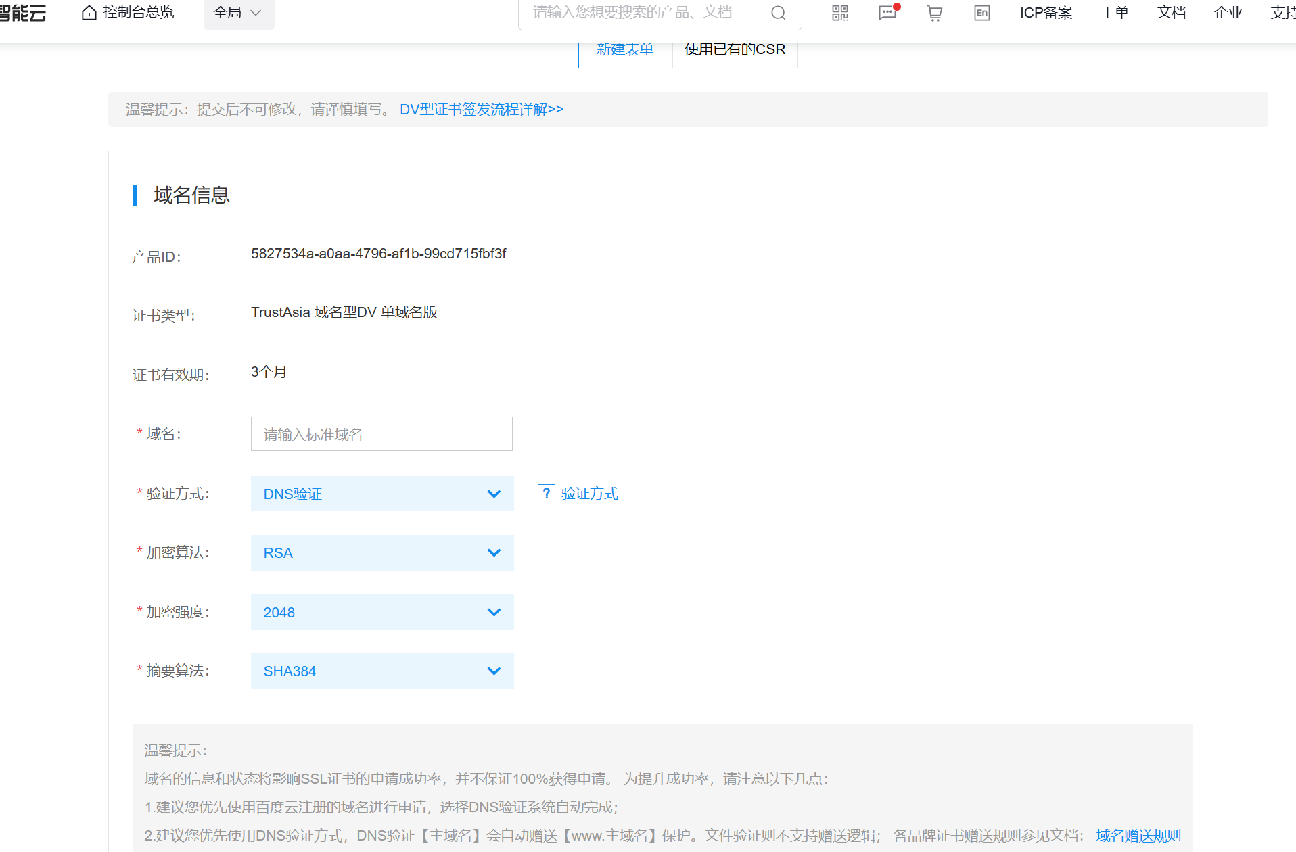Open the SHA384 digest algorithm dropdown

click(x=381, y=671)
